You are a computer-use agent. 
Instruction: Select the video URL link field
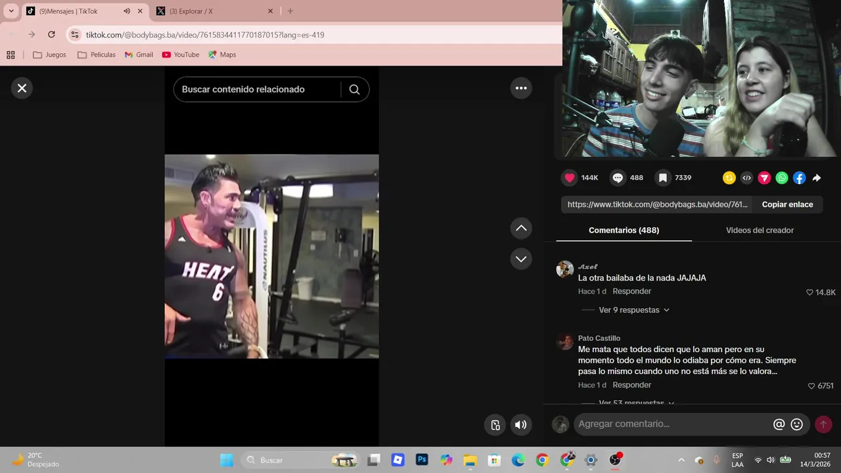coord(657,204)
